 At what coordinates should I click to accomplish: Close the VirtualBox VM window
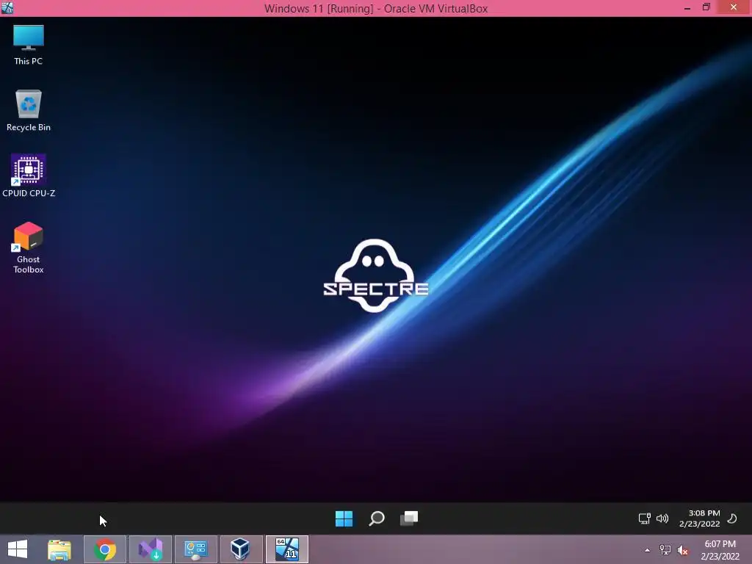tap(734, 7)
